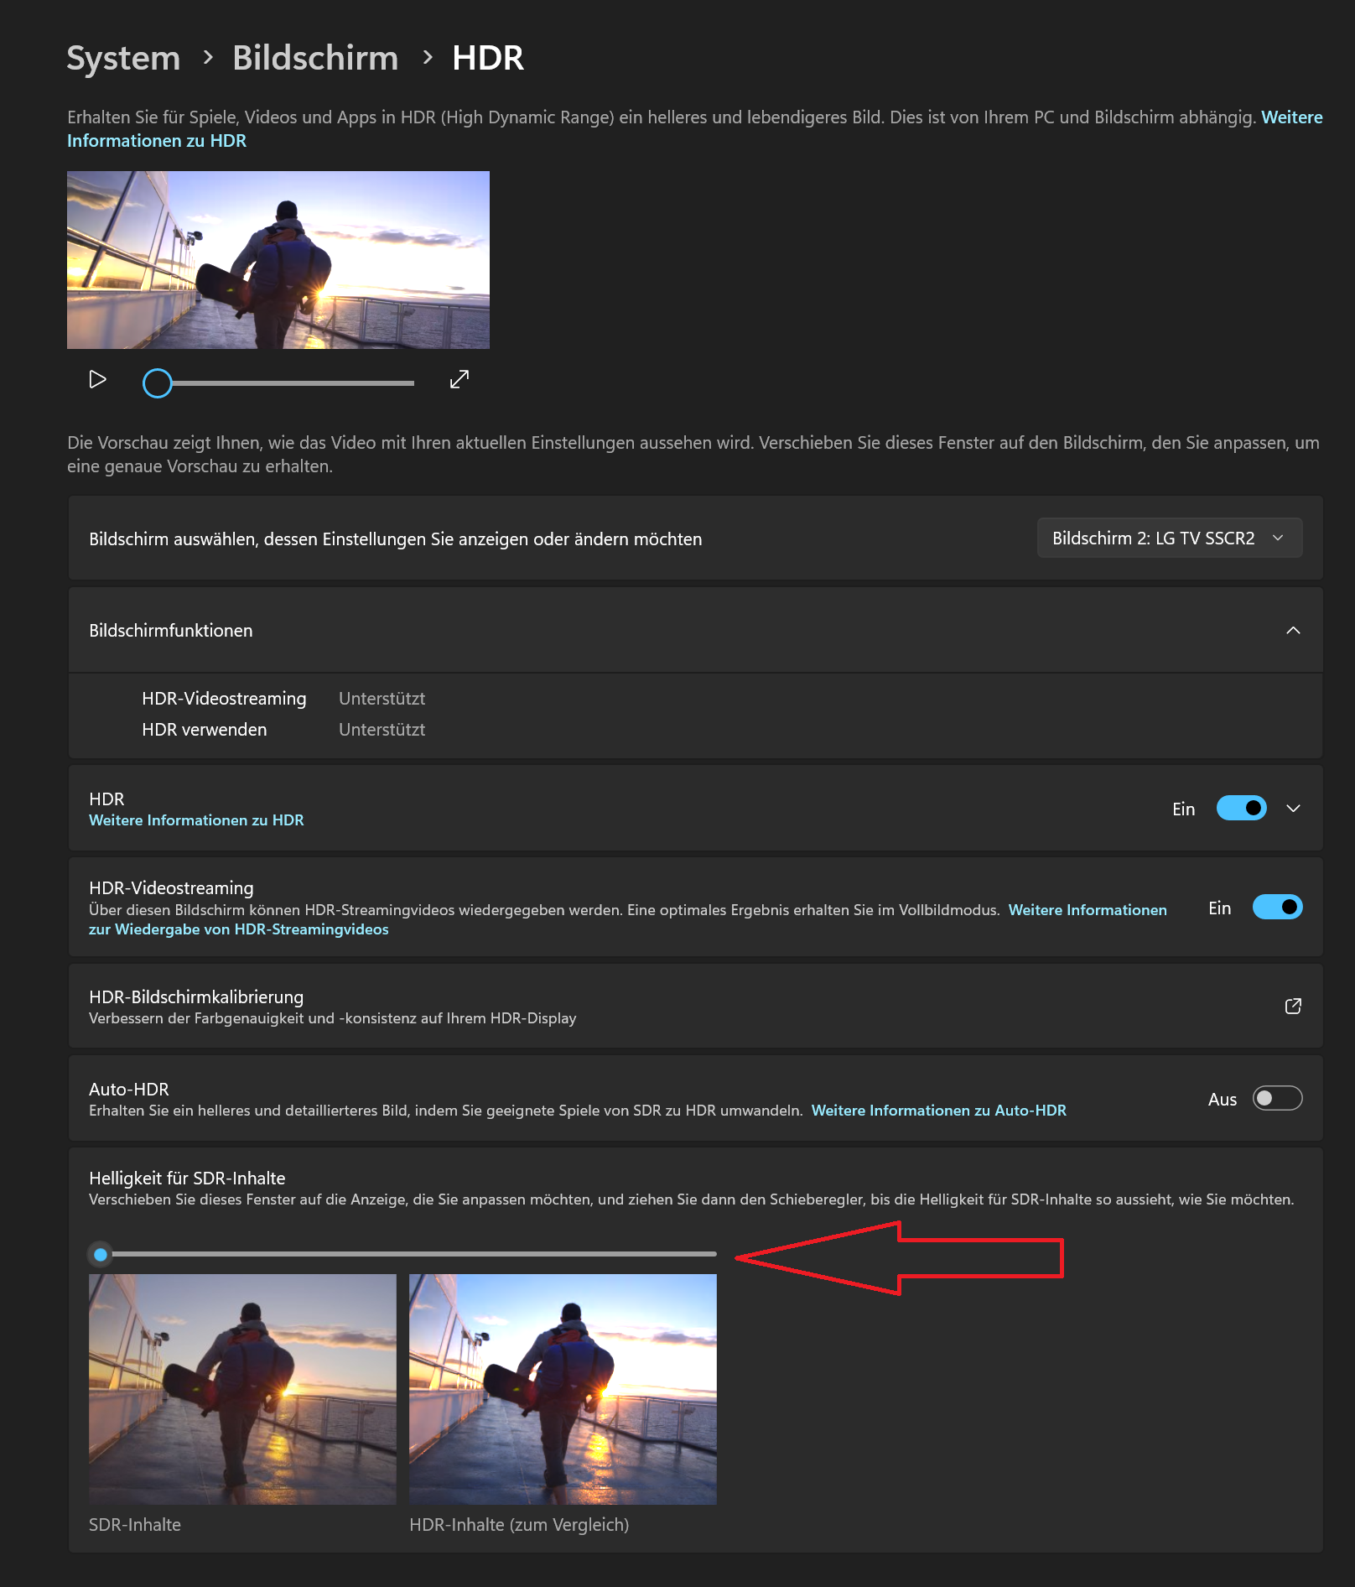The height and width of the screenshot is (1587, 1355).
Task: Turn off HDR-Videostreaming
Action: click(x=1276, y=907)
